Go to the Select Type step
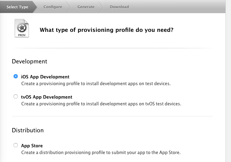Viewport: 231px width, 162px height. pos(18,7)
